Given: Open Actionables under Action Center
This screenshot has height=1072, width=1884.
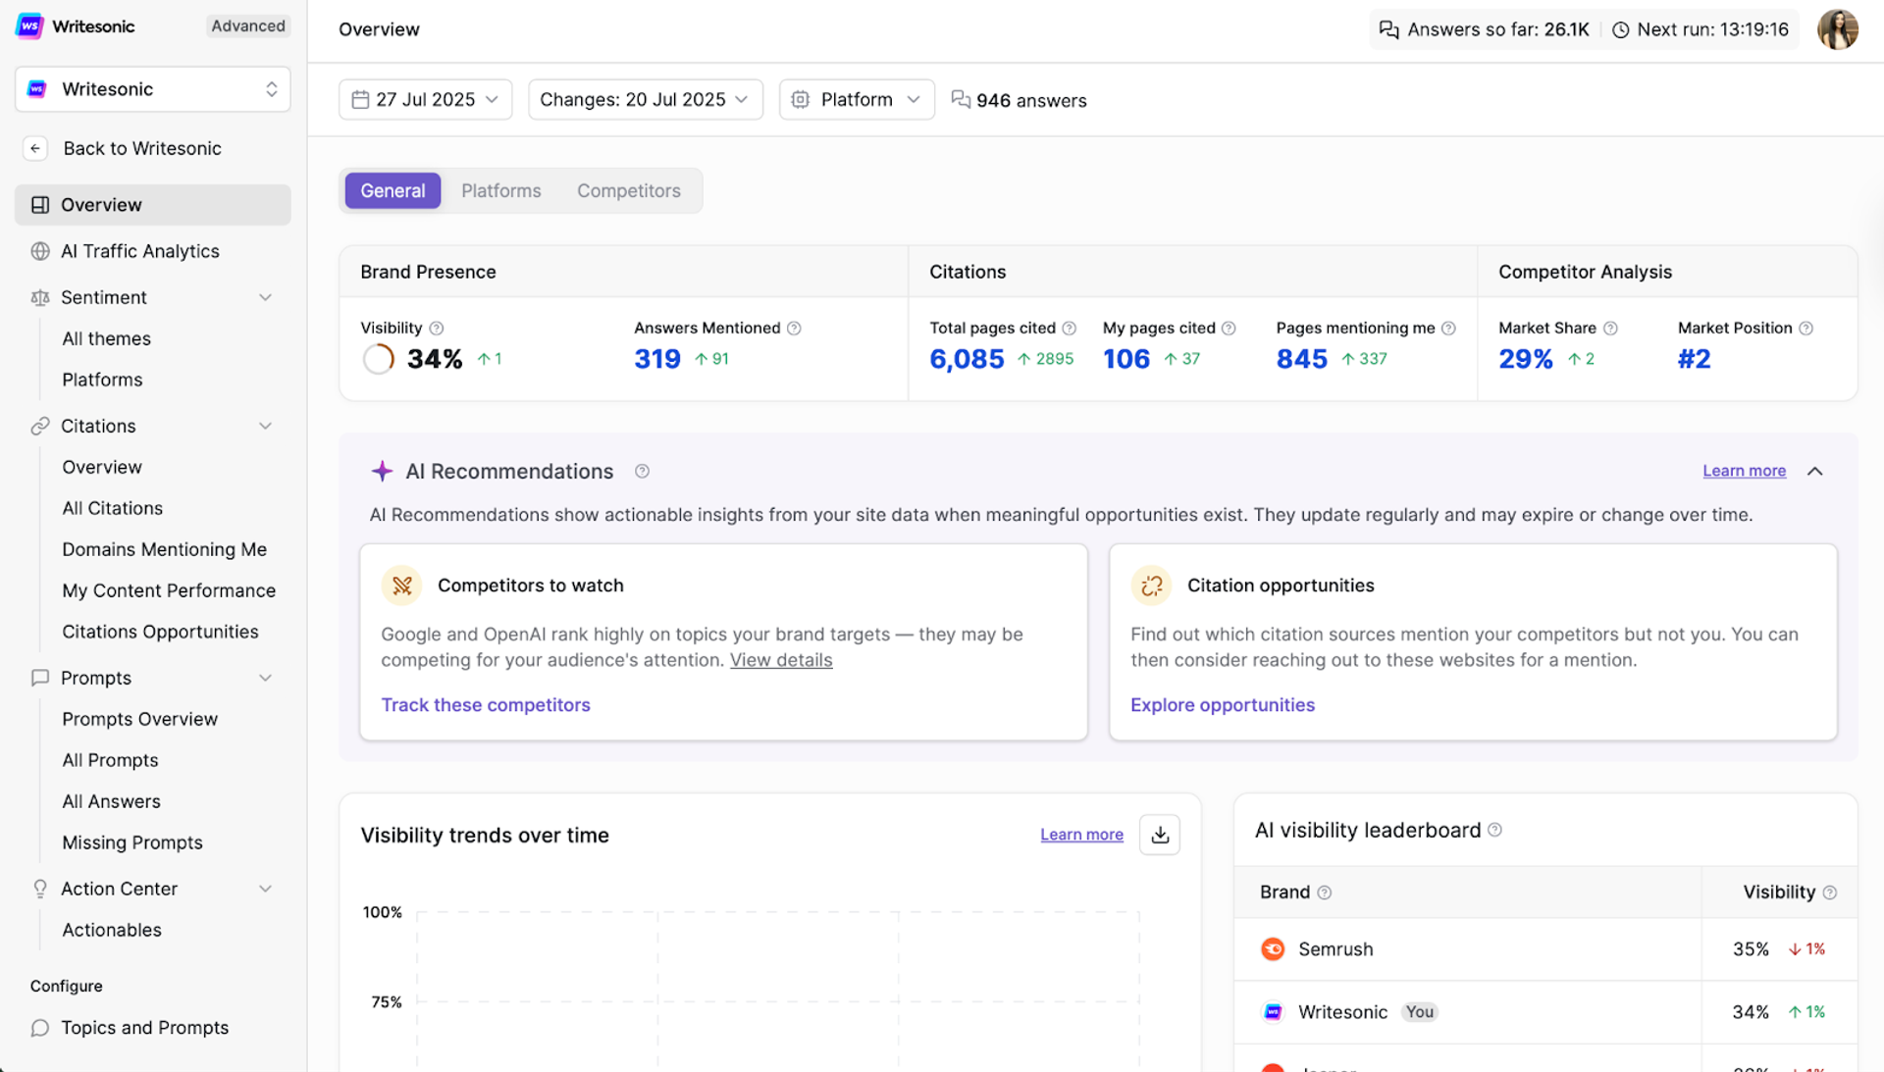Looking at the screenshot, I should pyautogui.click(x=112, y=930).
